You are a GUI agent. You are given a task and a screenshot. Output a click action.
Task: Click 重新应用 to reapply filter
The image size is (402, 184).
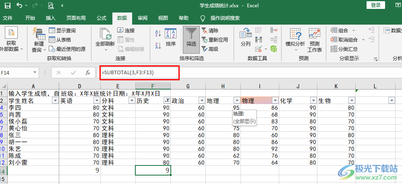point(215,40)
